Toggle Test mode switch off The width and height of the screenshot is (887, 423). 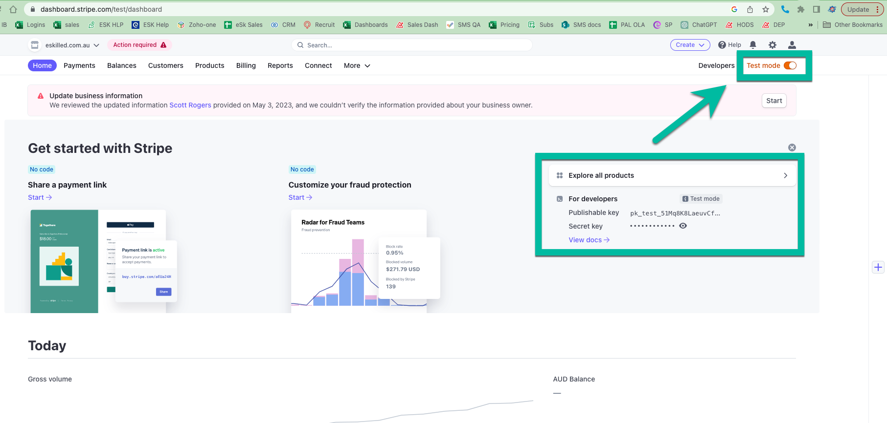(790, 65)
